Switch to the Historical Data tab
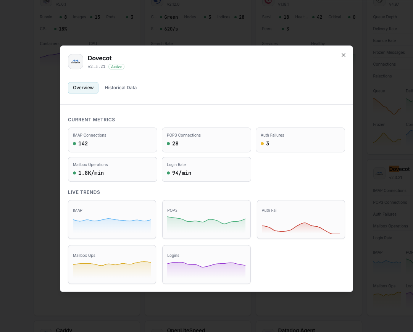 click(121, 88)
